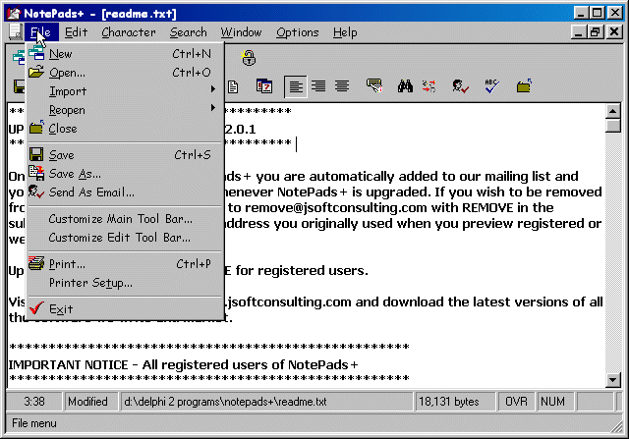
Task: Close the open File menu title
Action: [41, 32]
